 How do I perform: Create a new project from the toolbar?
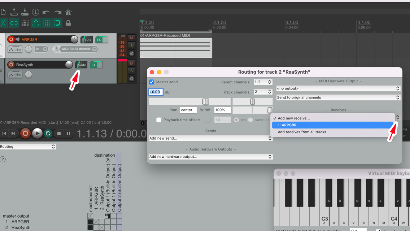coord(3,12)
